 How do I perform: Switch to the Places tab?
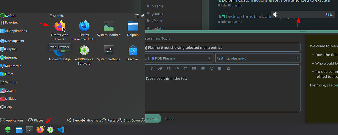[x=36, y=120]
